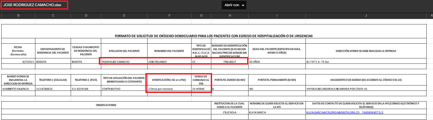Image resolution: width=433 pixels, height=120 pixels.
Task: Select the cell JOSE ORLANDO
Action: point(170,62)
